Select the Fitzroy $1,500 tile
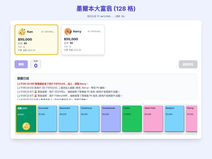212x159 pixels. (192, 119)
